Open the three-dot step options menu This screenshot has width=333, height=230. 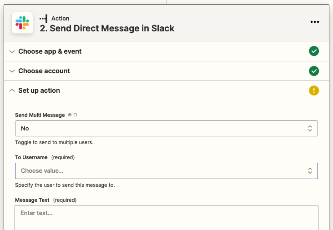tap(314, 22)
